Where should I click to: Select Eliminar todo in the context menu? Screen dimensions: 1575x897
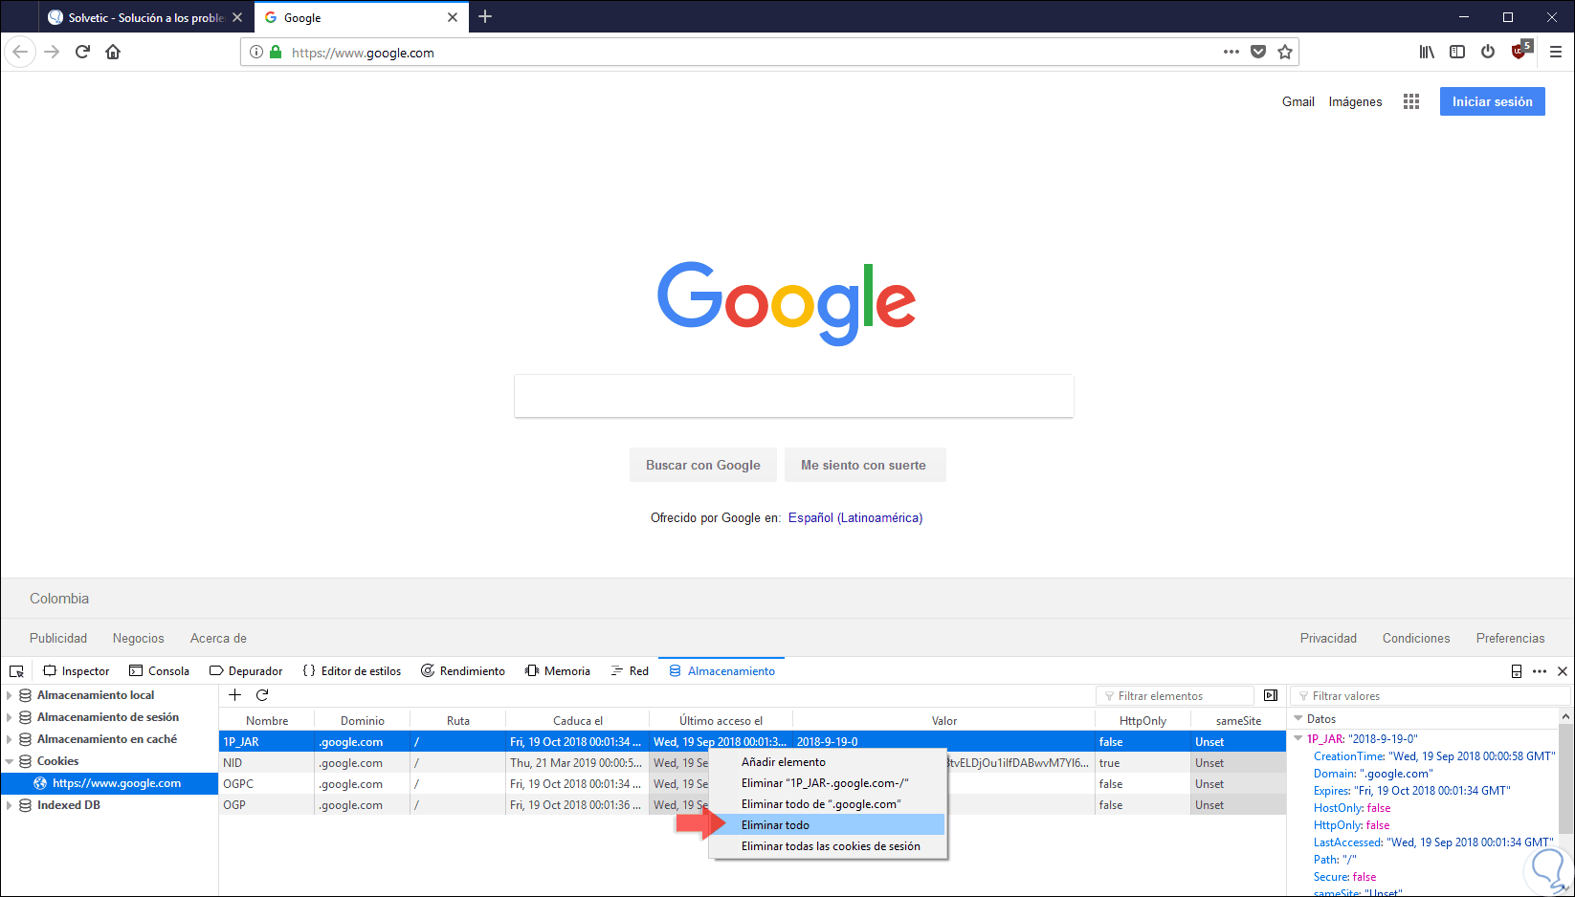tap(828, 825)
